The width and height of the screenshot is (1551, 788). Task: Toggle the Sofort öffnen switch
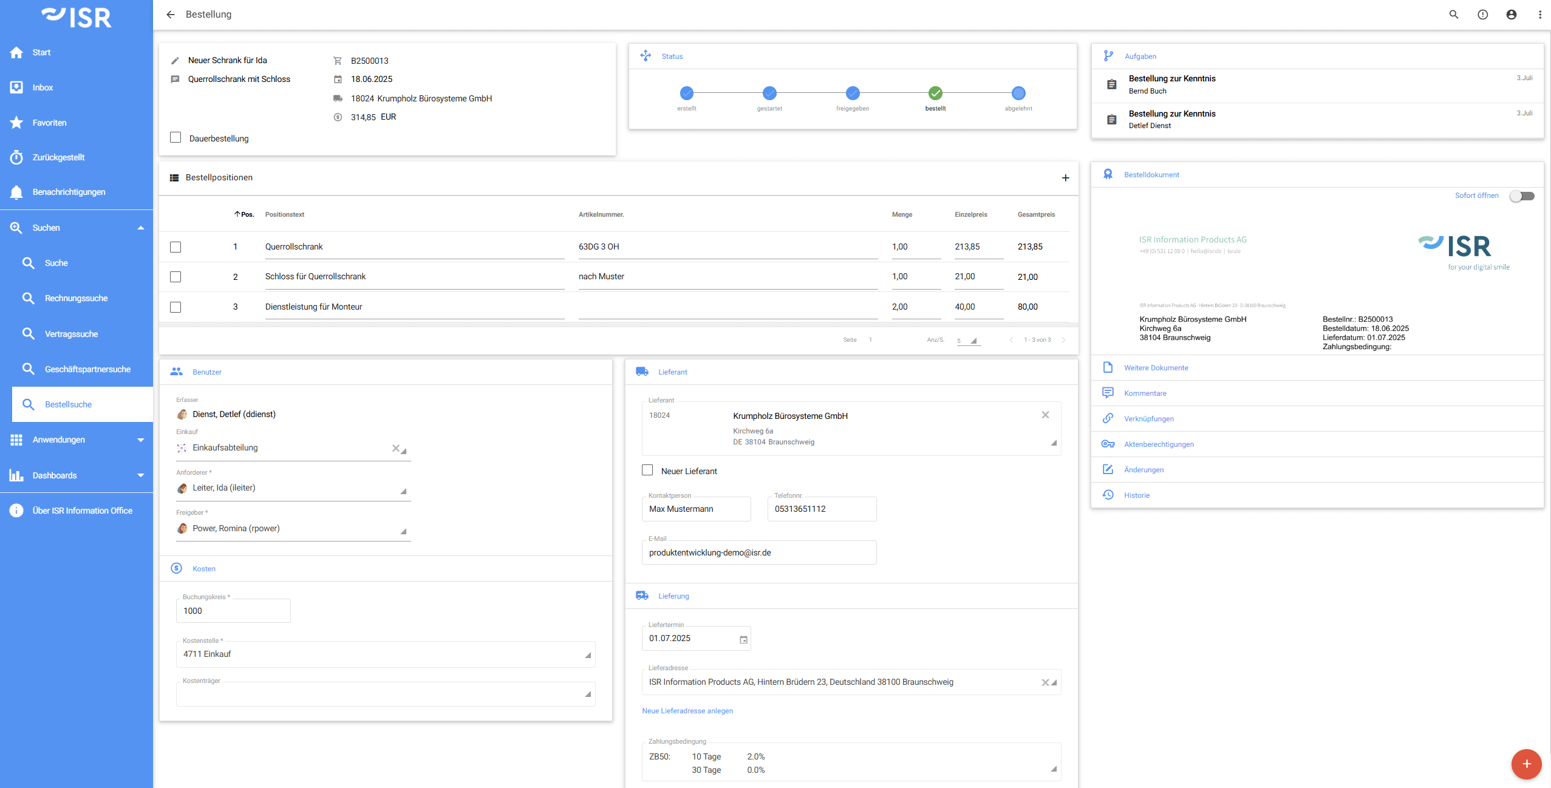pyautogui.click(x=1522, y=196)
